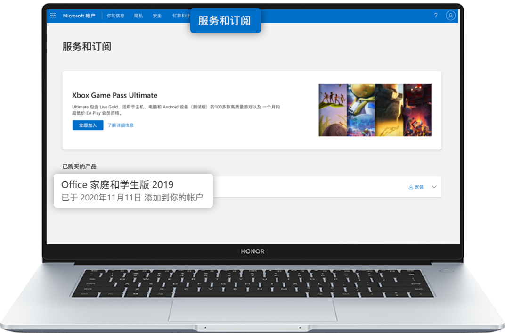
Task: Select the 服务和订阅 page heading
Action: [x=87, y=47]
